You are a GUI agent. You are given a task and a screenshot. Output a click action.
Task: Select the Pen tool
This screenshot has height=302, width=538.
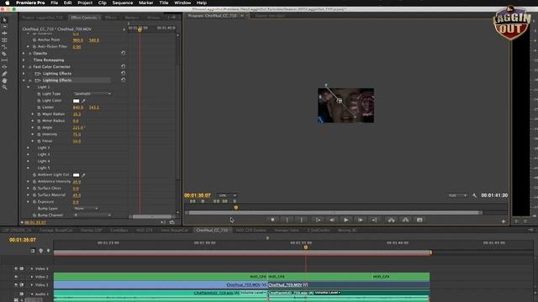pyautogui.click(x=4, y=74)
